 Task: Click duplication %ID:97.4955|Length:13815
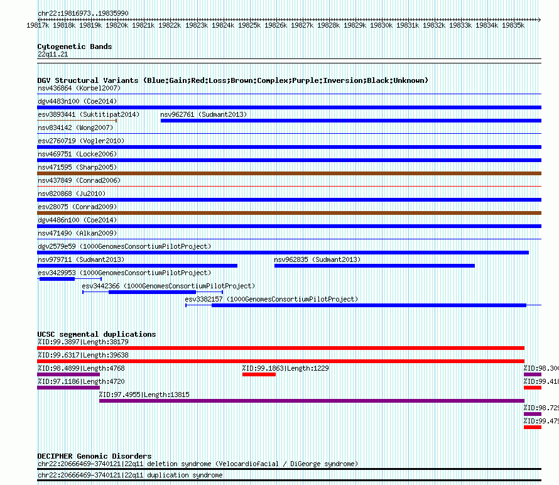(x=144, y=395)
